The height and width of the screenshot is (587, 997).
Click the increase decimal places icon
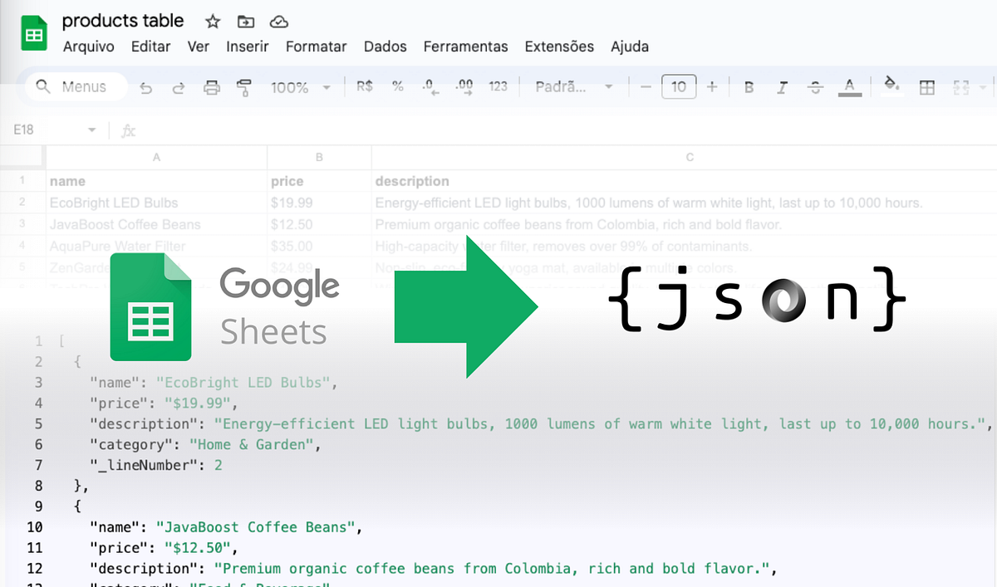(463, 86)
